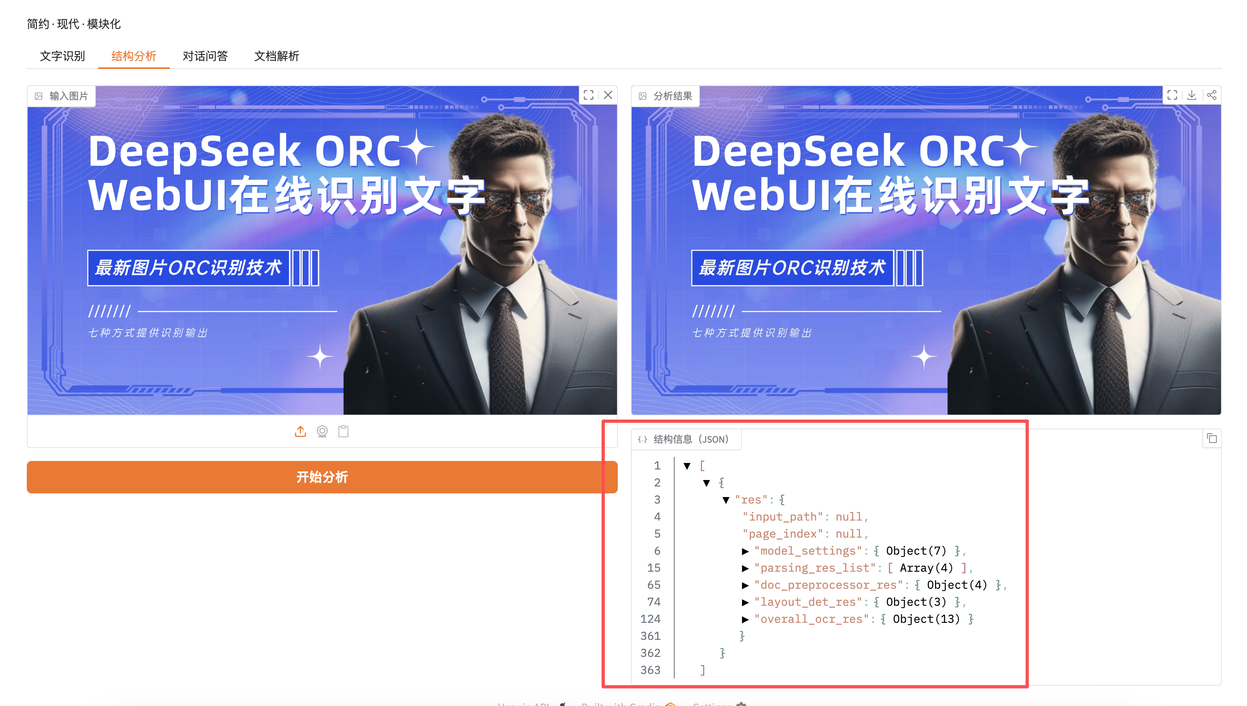Expand the model_settings object
Viewport: 1247px width, 706px height.
pyautogui.click(x=745, y=551)
